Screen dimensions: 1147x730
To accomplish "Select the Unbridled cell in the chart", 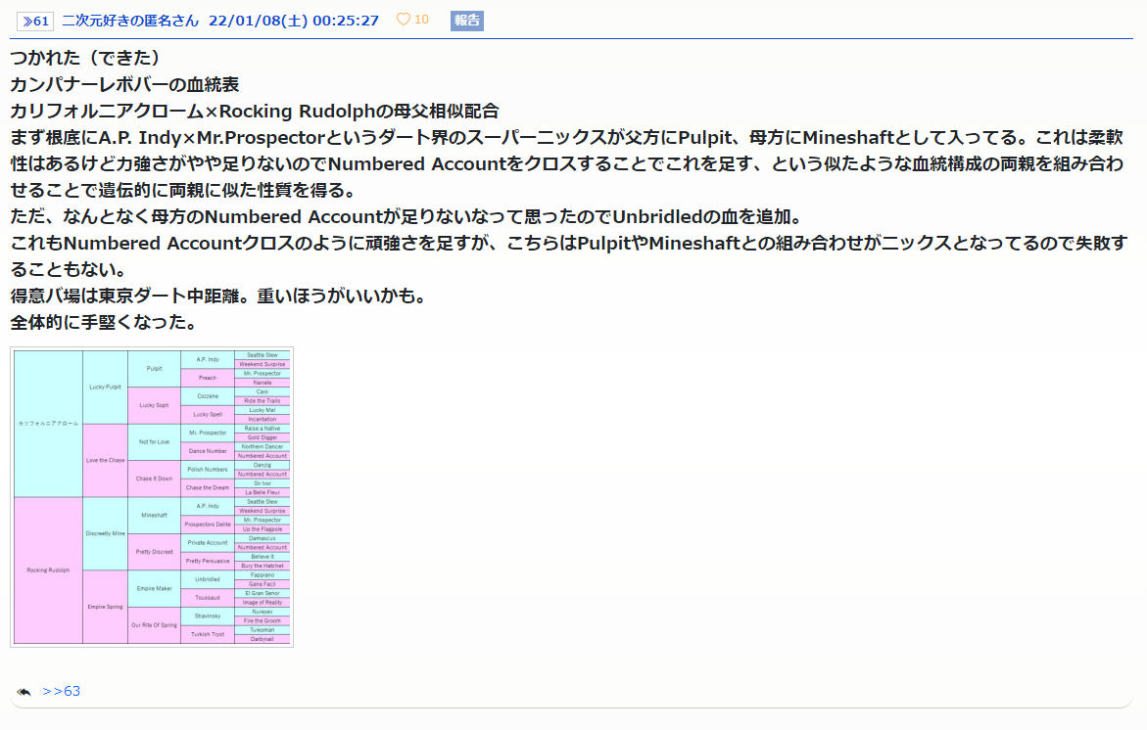I will pyautogui.click(x=208, y=578).
